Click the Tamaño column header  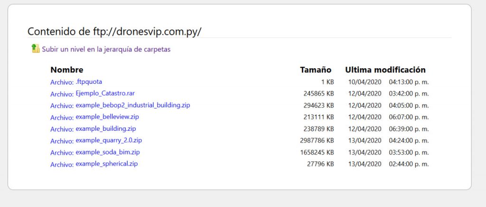316,70
